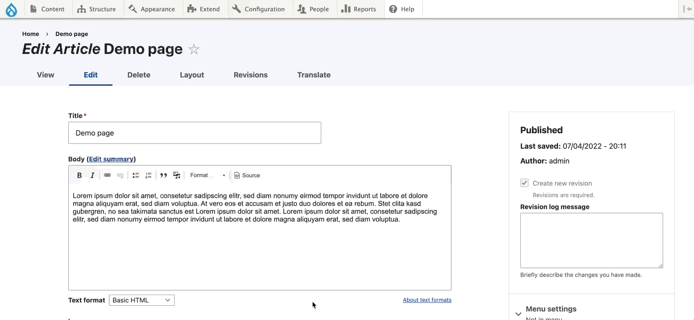Insert a numbered list
Image resolution: width=694 pixels, height=320 pixels.
pos(148,175)
